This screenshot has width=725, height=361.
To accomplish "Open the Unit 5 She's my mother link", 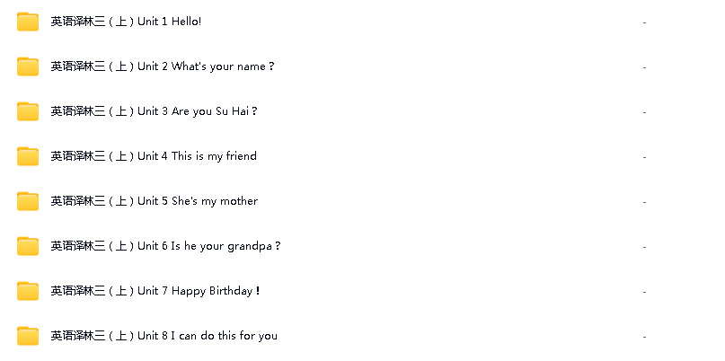I will [x=154, y=201].
